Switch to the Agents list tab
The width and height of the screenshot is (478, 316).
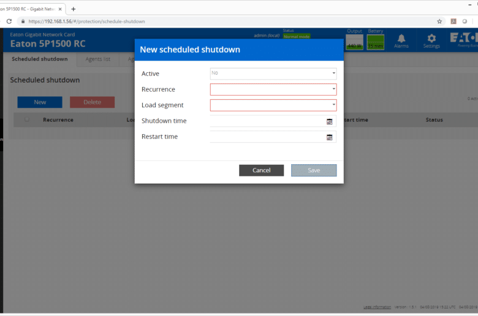pos(98,59)
